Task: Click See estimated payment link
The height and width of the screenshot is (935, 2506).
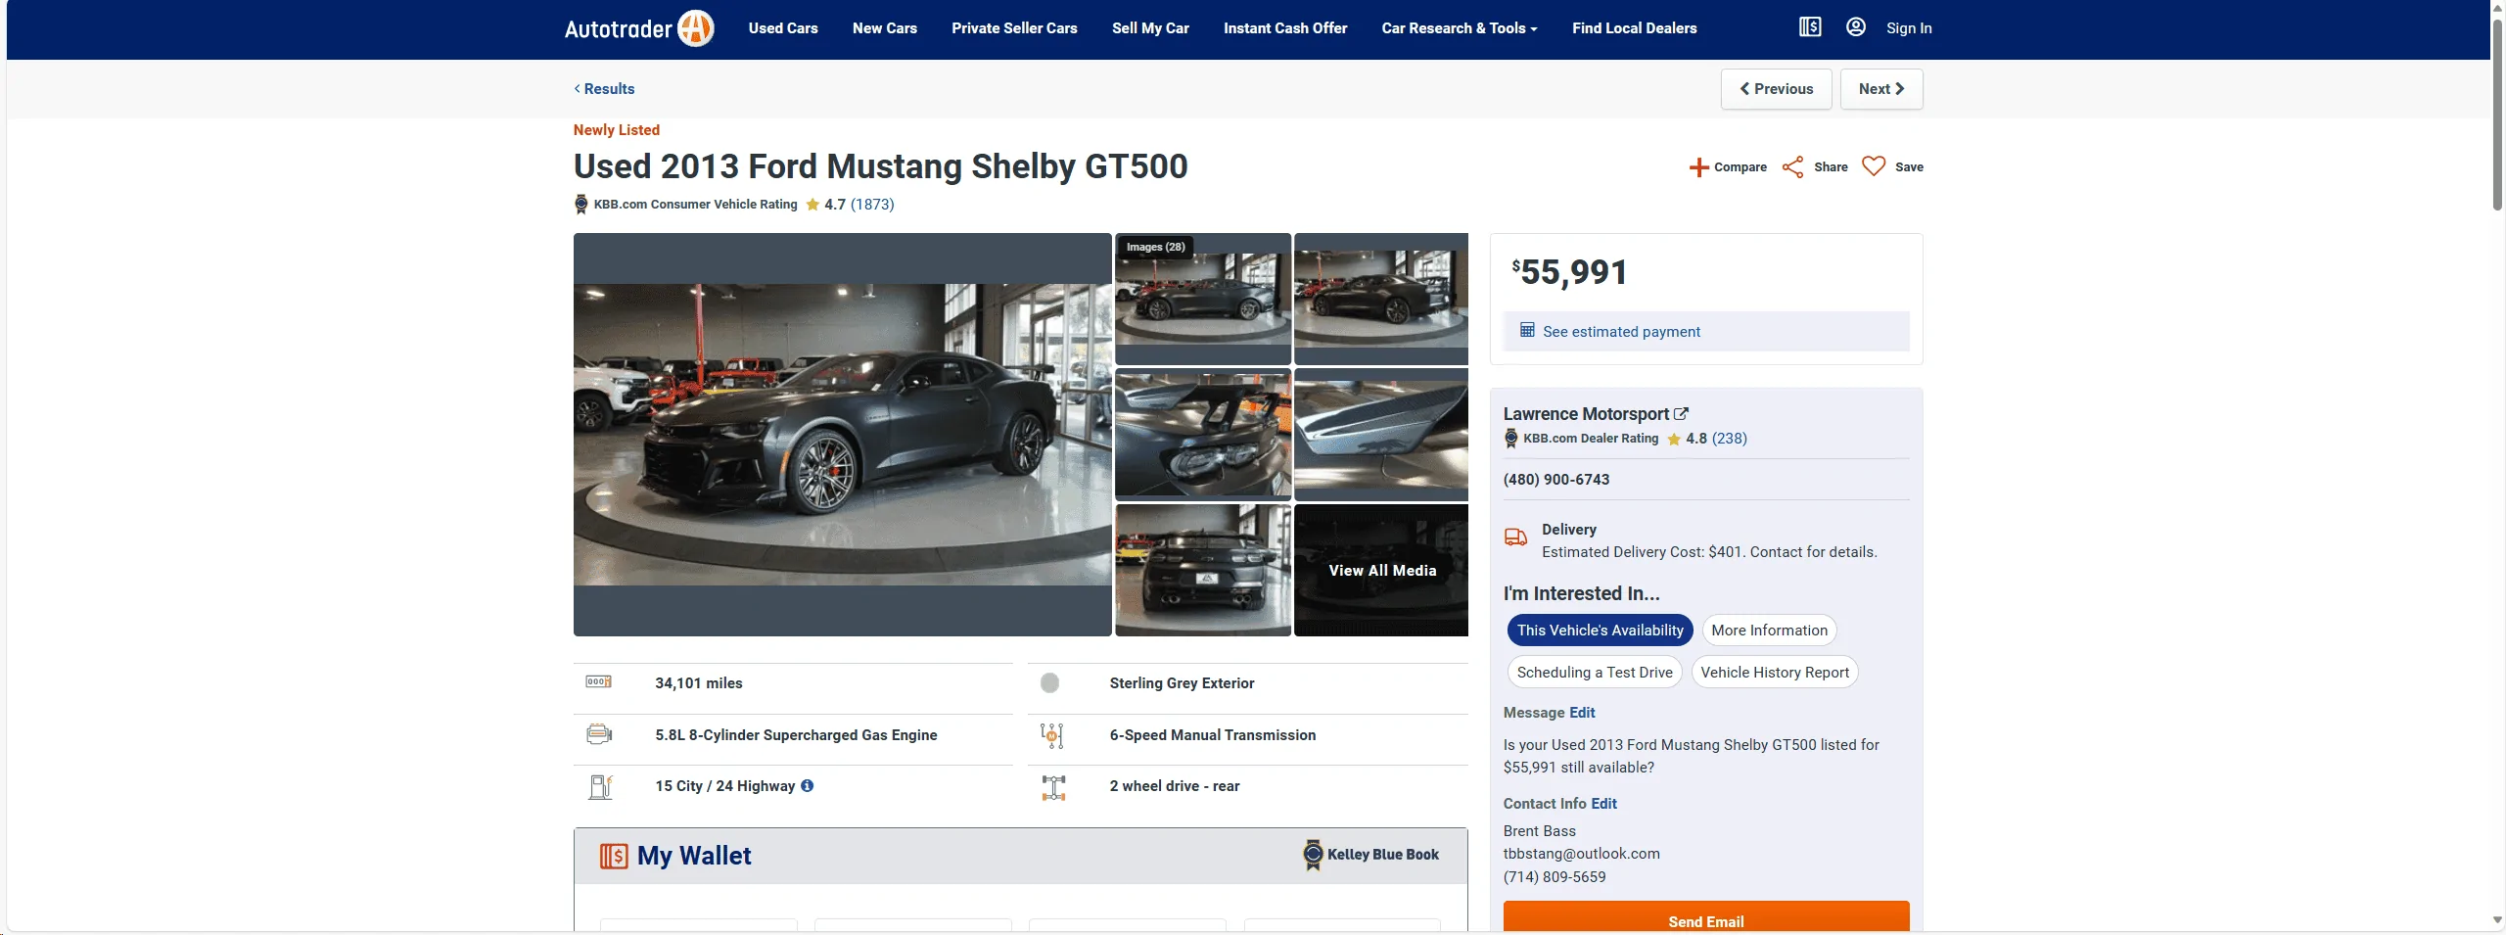Action: (x=1621, y=332)
